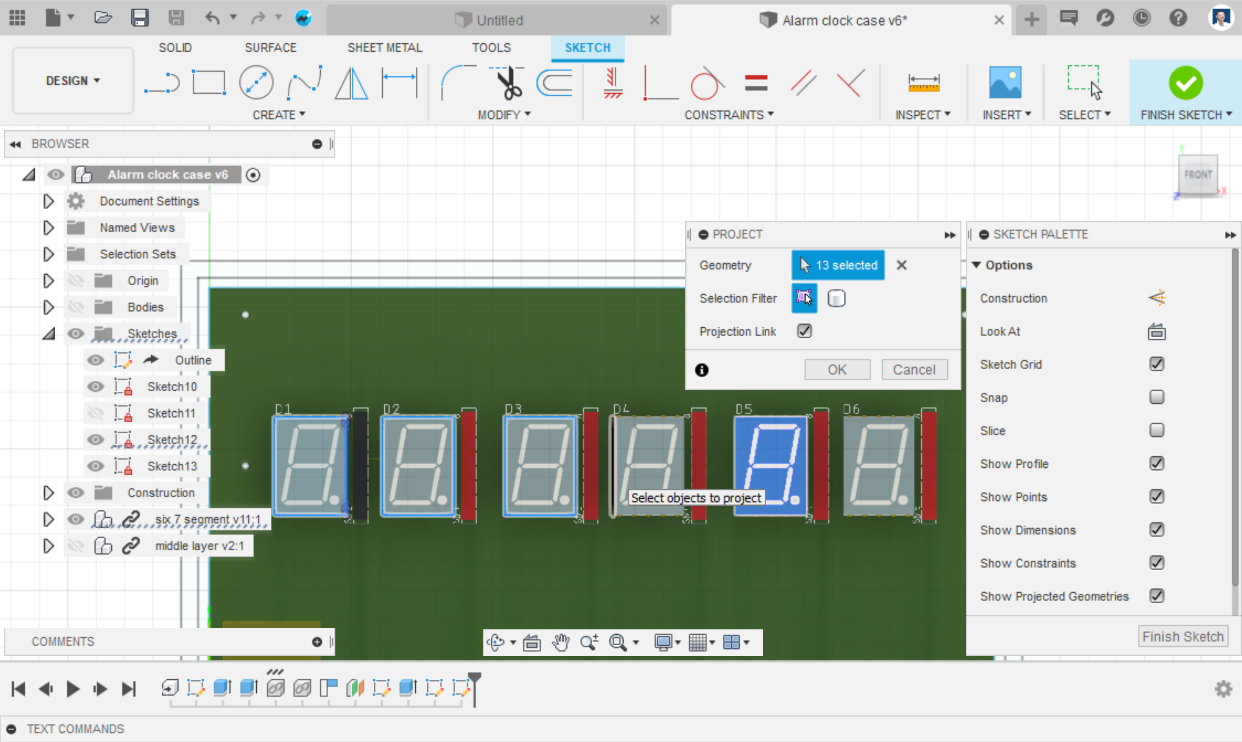This screenshot has width=1242, height=742.
Task: Disable the Show Dimensions checkbox
Action: point(1157,530)
